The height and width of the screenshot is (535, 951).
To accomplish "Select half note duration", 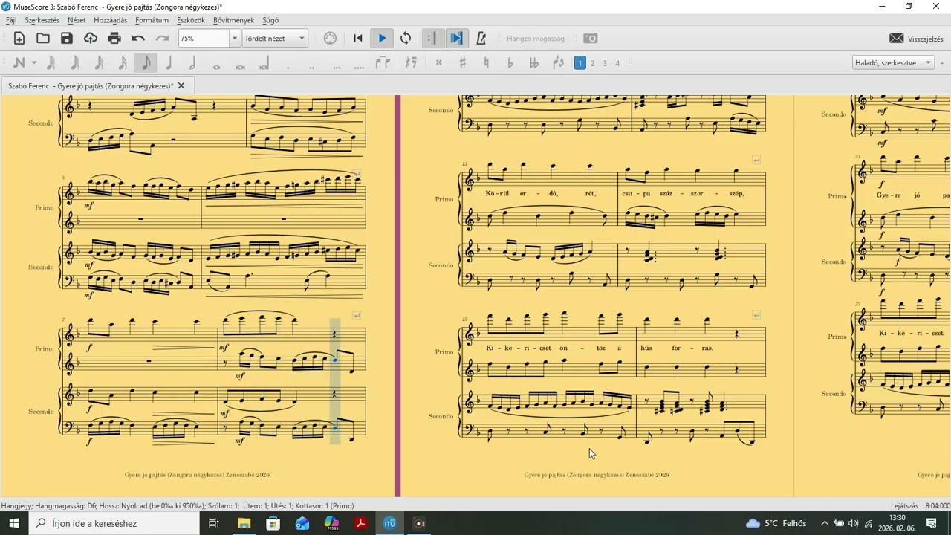I will 193,63.
